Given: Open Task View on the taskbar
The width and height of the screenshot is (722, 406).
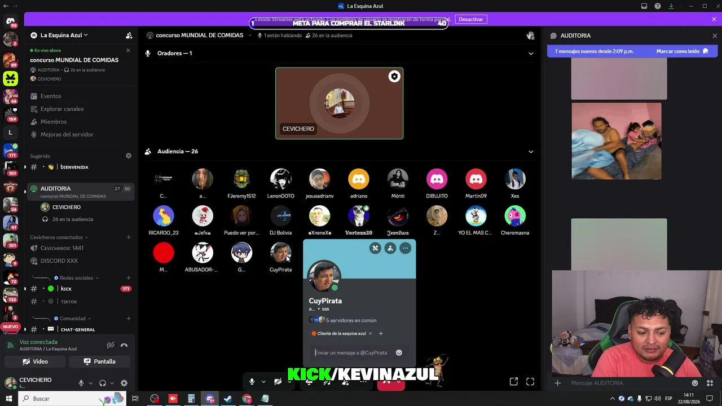Looking at the screenshot, I should [x=135, y=399].
